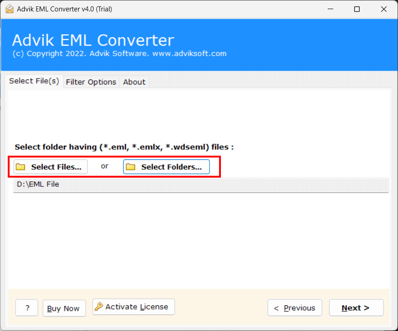Click the empty file list area
This screenshot has width=398, height=331.
click(x=201, y=237)
